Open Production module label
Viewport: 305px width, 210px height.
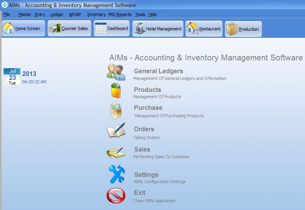249,29
